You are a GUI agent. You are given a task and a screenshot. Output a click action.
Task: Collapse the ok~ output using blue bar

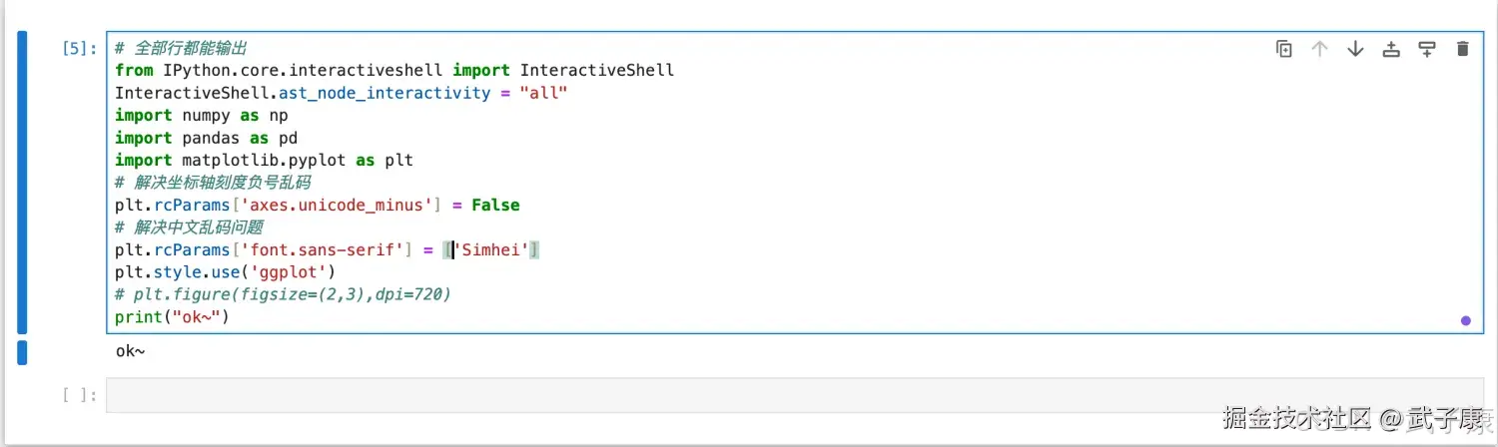coord(22,352)
